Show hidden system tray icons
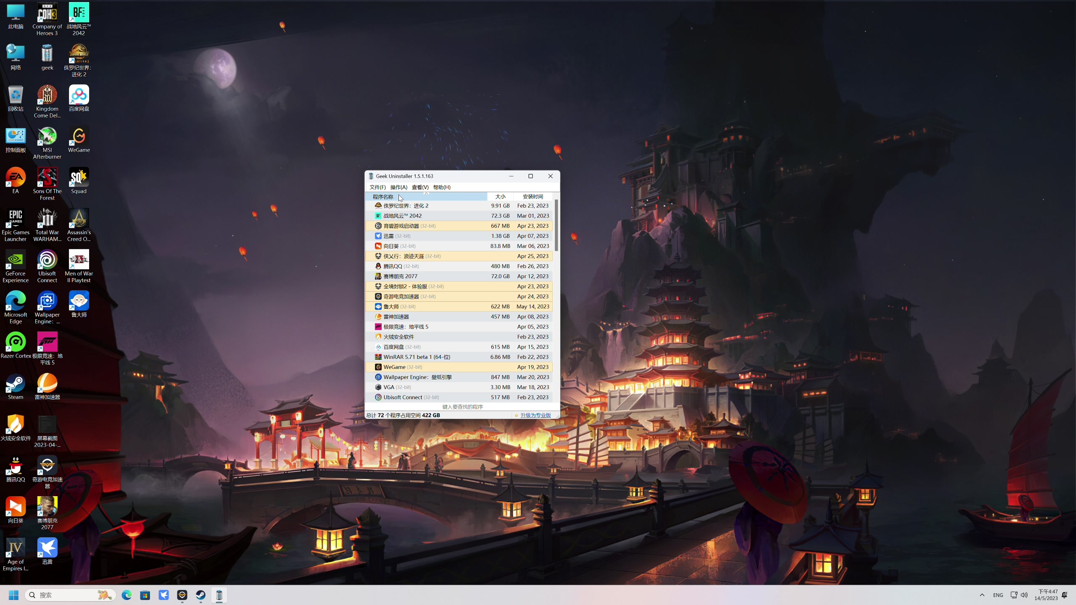Screen dimensions: 1076x605 coord(982,595)
